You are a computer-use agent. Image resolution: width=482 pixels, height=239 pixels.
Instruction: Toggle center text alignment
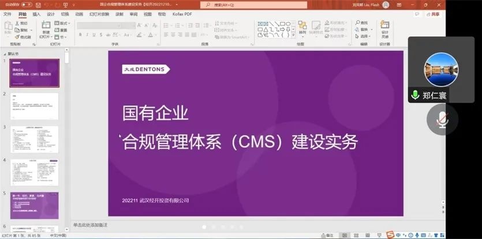[x=173, y=35]
